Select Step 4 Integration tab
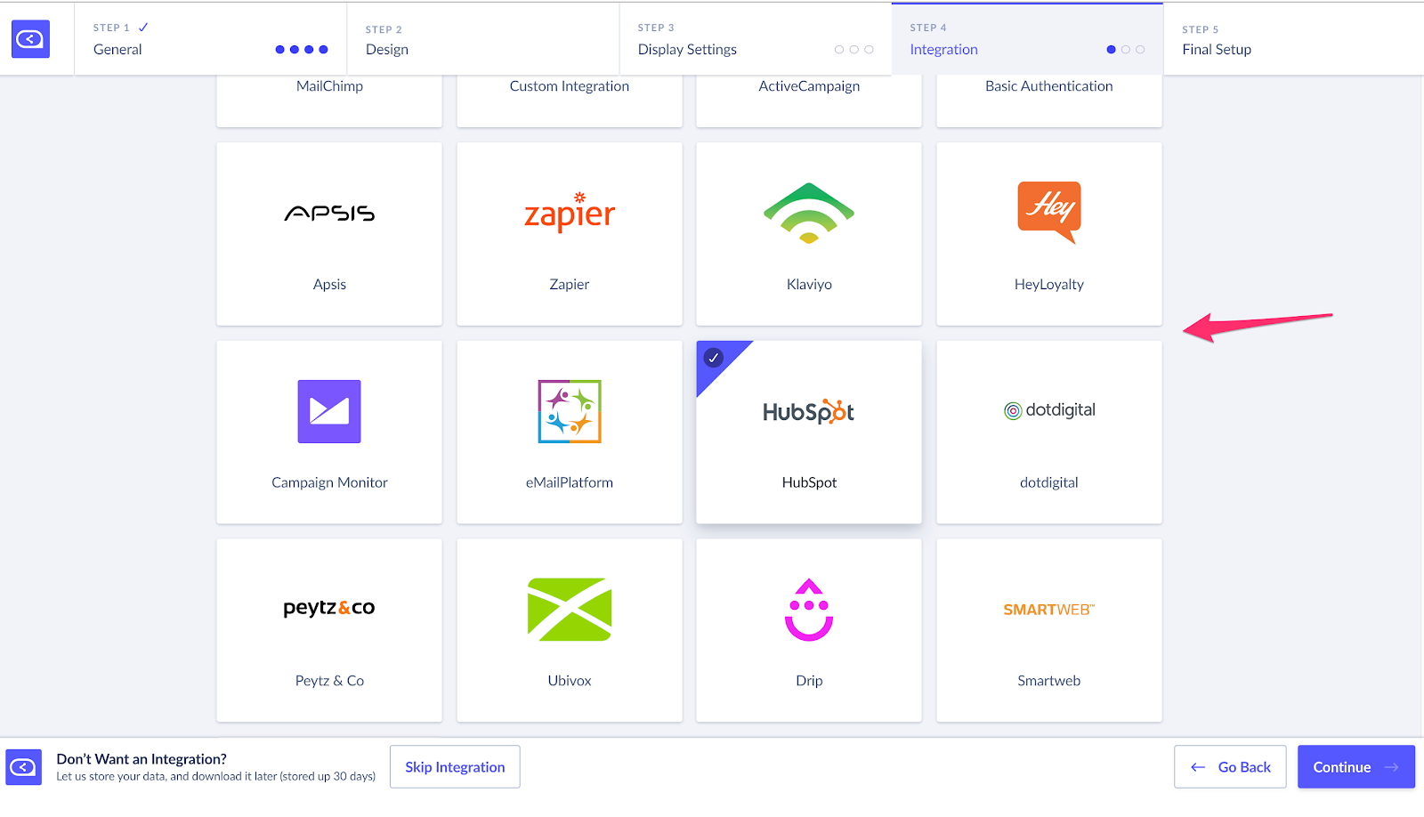1424x817 pixels. point(1027,39)
